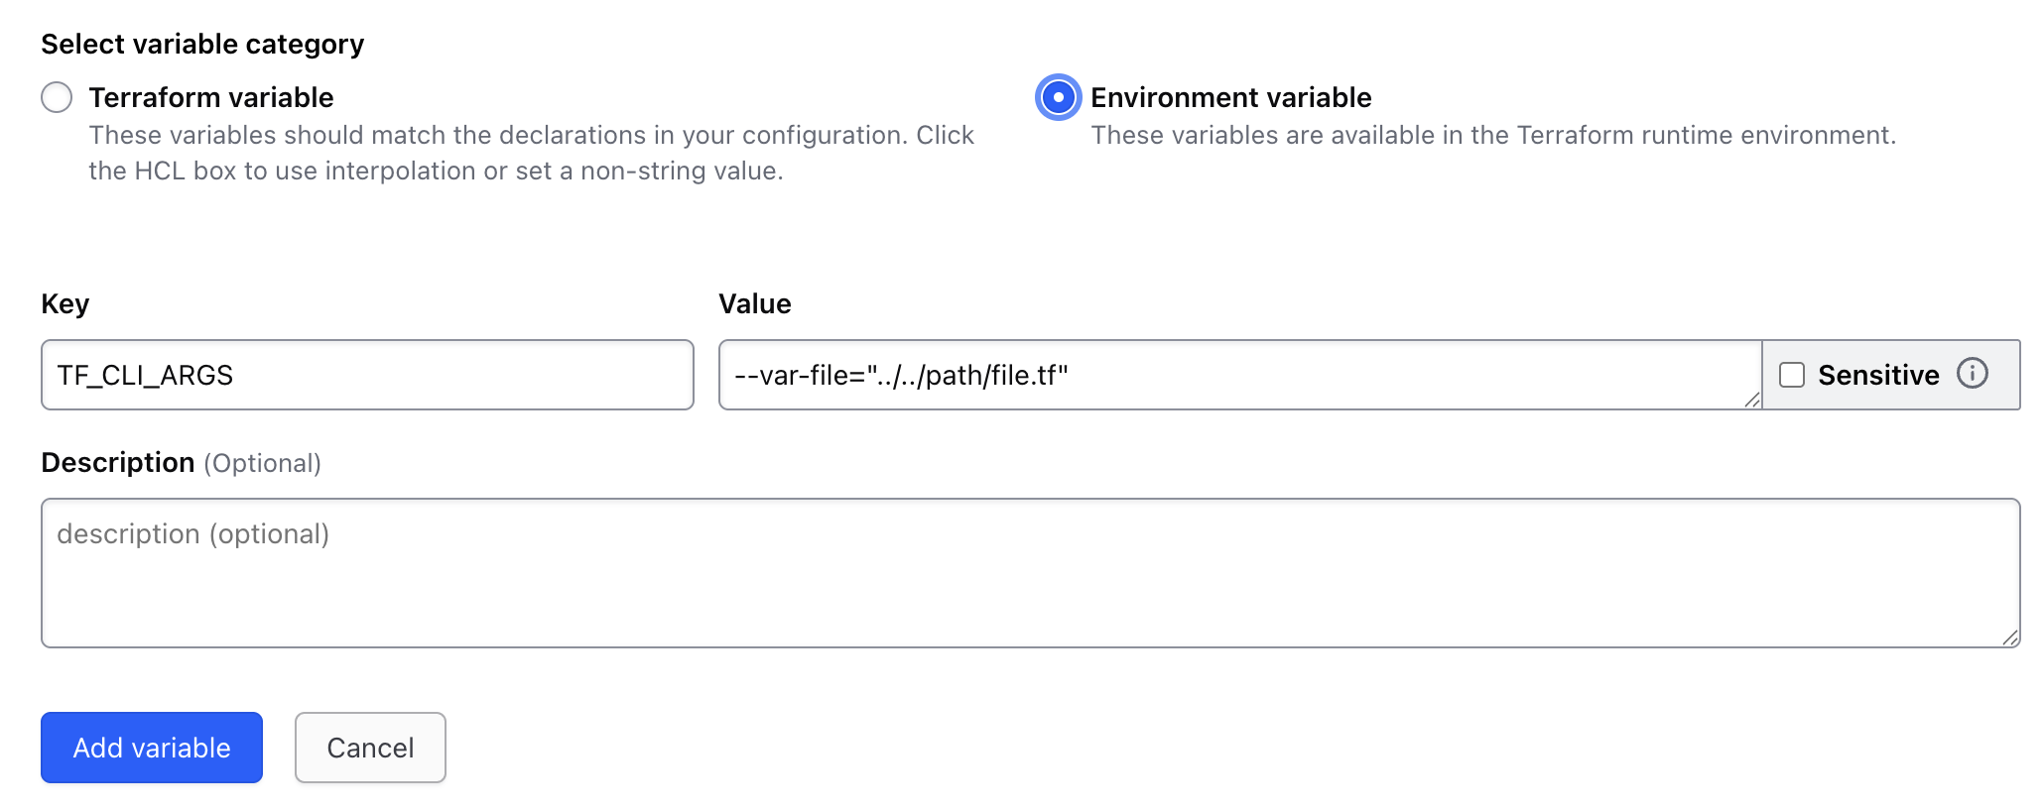Click the "Key" field label

click(65, 303)
